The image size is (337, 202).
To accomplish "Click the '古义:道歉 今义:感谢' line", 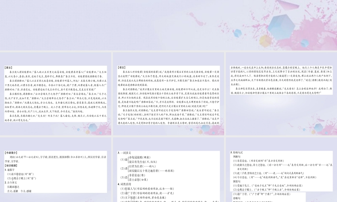I will point(19,191).
